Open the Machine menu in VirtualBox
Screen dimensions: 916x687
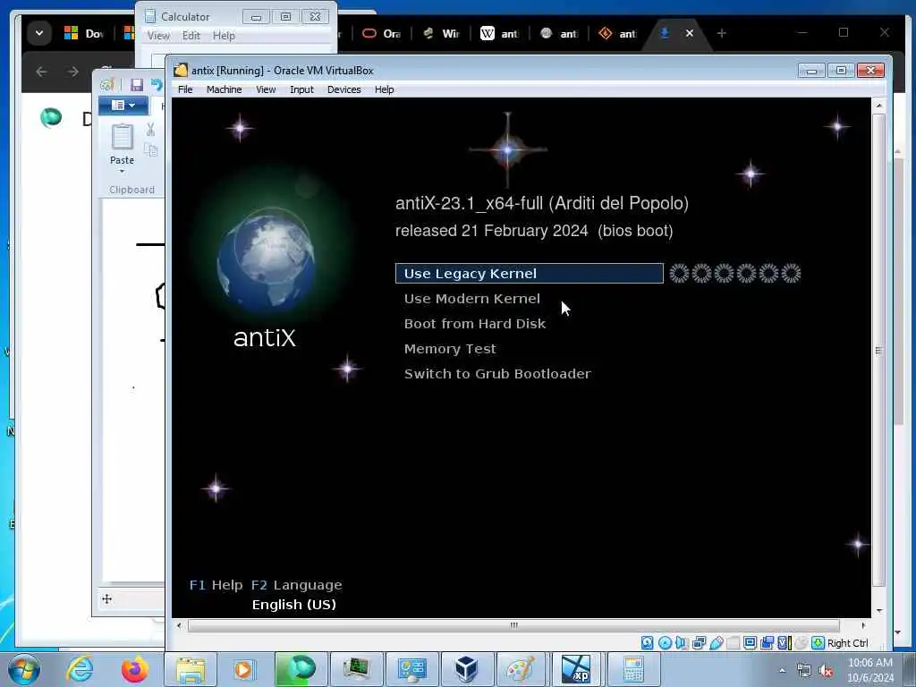tap(224, 89)
